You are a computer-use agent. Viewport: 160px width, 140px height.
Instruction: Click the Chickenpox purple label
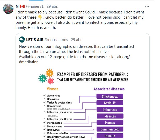pos(110,96)
